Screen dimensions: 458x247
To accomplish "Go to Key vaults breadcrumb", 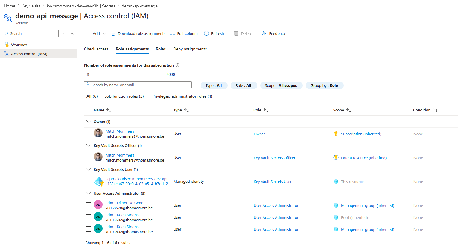I will [31, 6].
